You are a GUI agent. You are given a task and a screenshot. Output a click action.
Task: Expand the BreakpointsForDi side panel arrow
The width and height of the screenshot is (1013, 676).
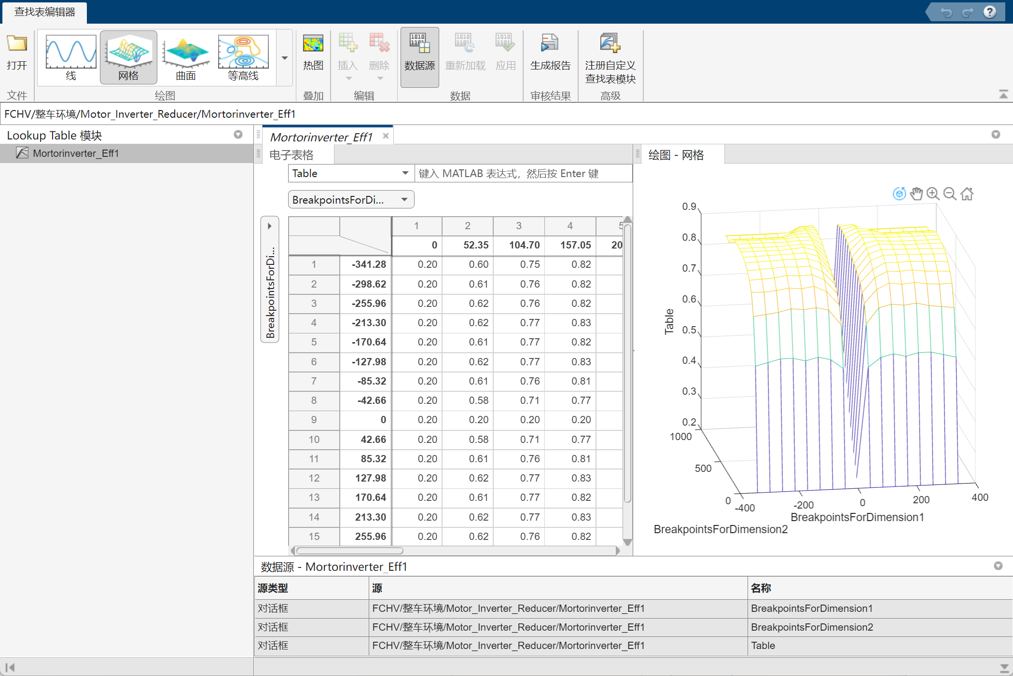pyautogui.click(x=270, y=226)
